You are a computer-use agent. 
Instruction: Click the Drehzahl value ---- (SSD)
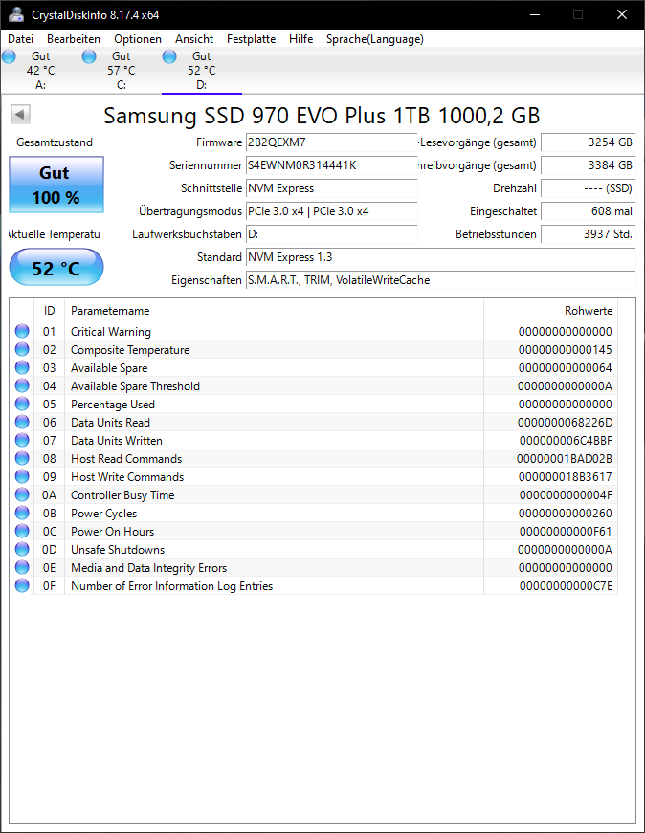click(x=589, y=188)
